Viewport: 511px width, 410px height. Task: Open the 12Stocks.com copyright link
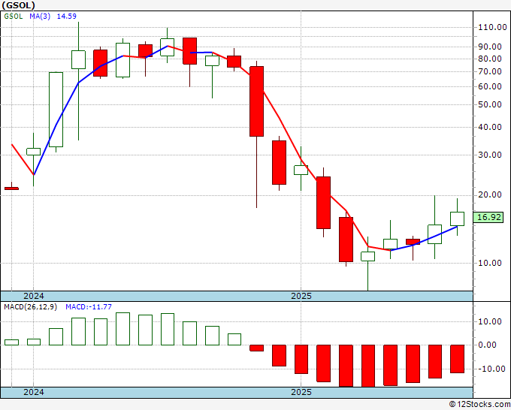click(479, 405)
